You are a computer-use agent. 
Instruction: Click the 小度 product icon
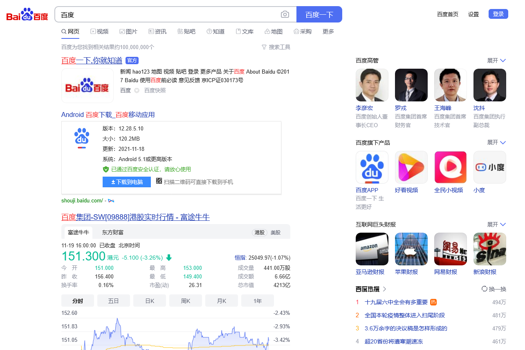[489, 167]
